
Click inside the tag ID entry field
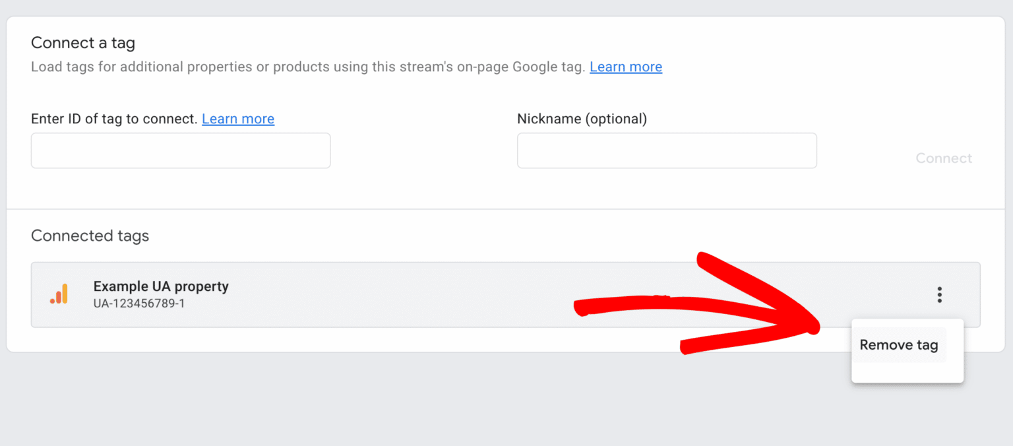(180, 150)
